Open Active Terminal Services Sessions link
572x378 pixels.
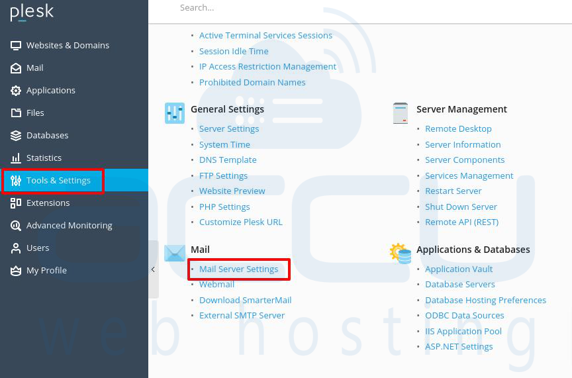(265, 36)
